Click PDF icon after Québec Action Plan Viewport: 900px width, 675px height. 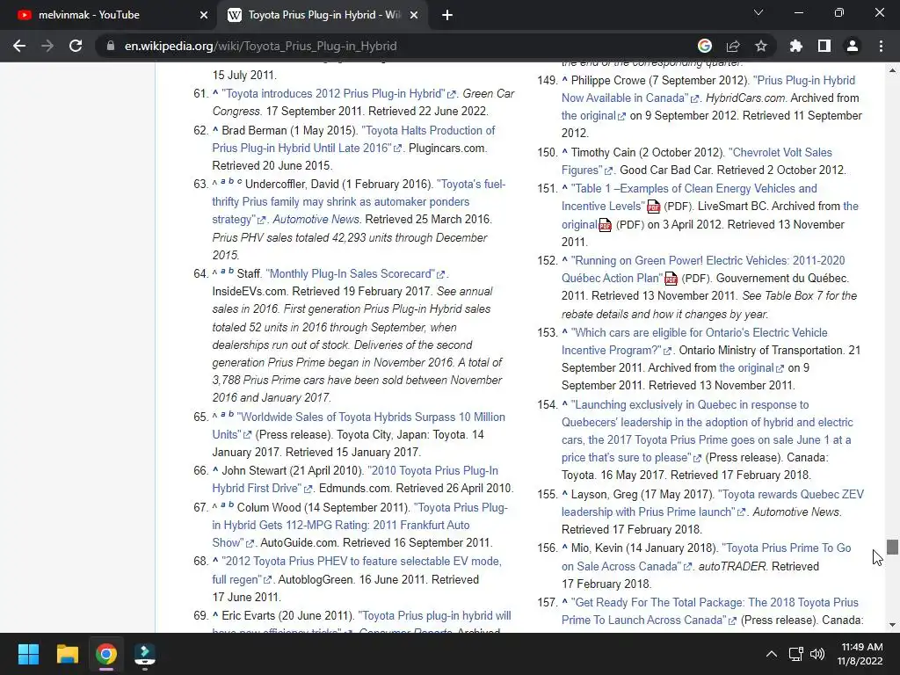[x=671, y=279]
